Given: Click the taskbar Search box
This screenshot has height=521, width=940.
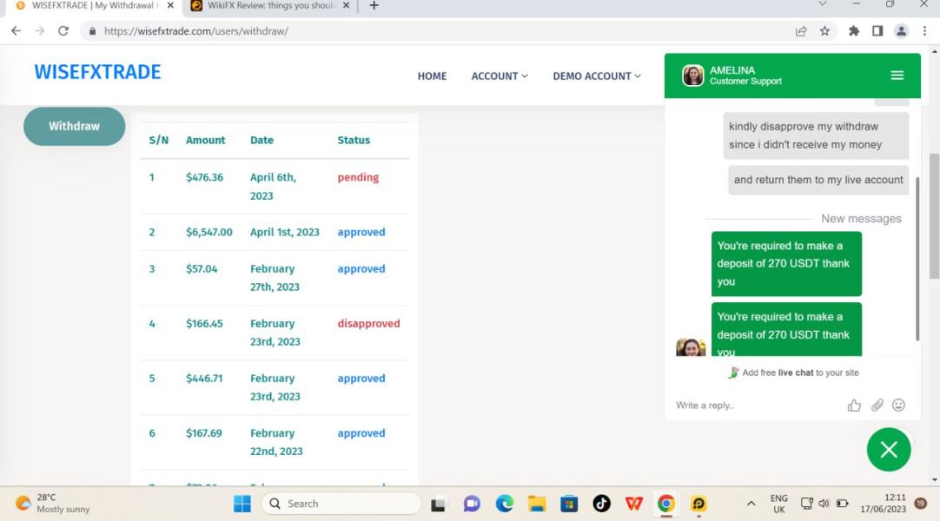Looking at the screenshot, I should pos(341,504).
